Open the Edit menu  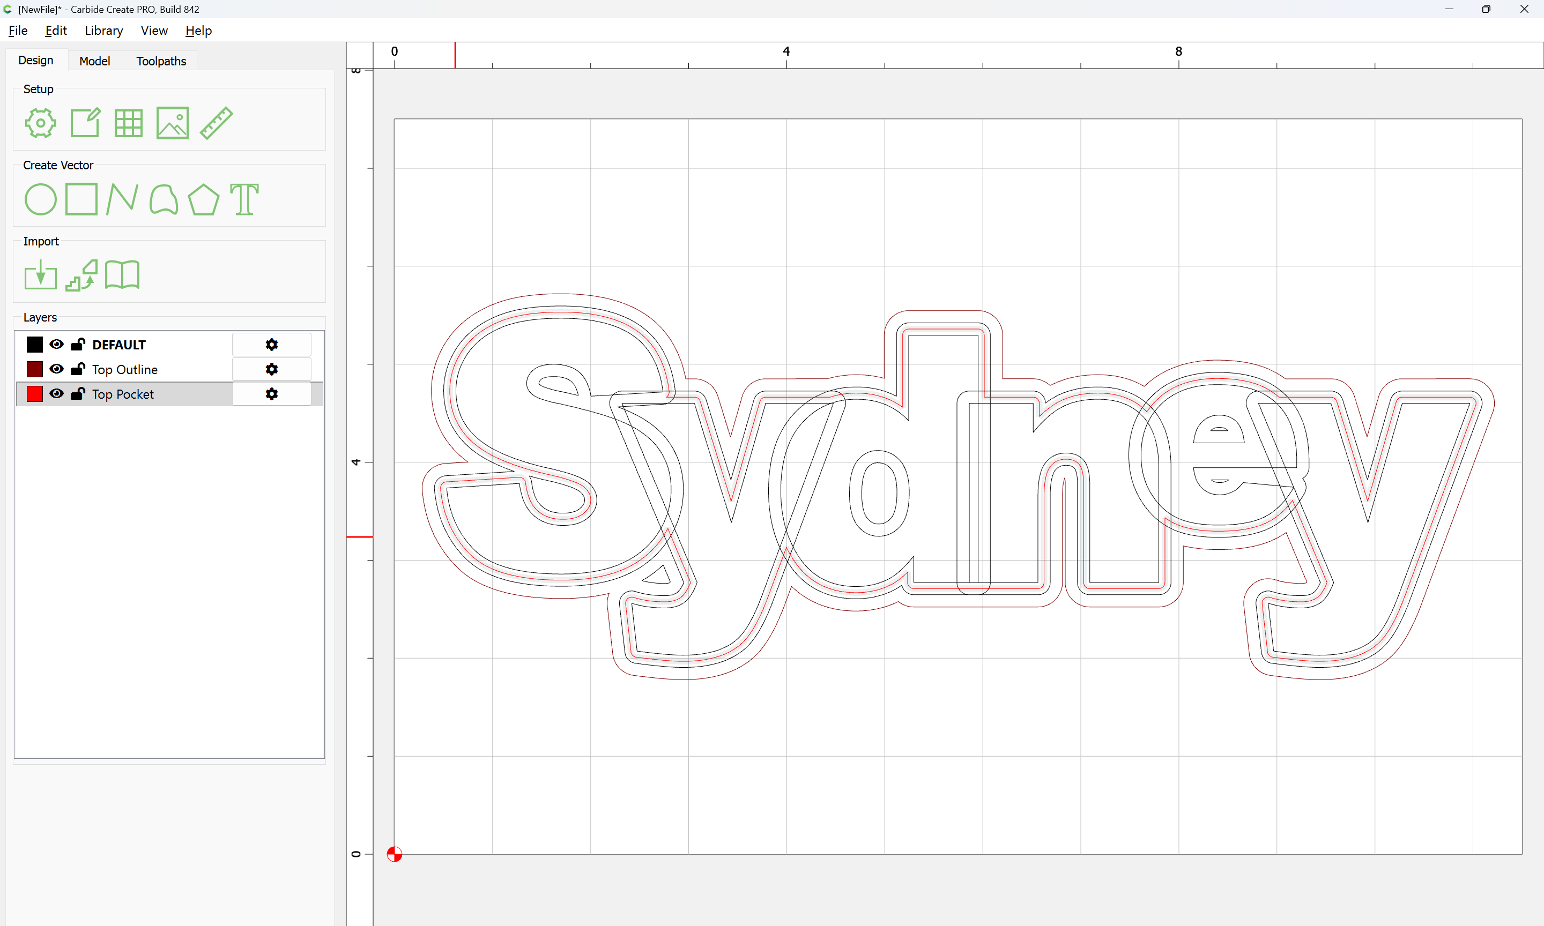pos(56,31)
